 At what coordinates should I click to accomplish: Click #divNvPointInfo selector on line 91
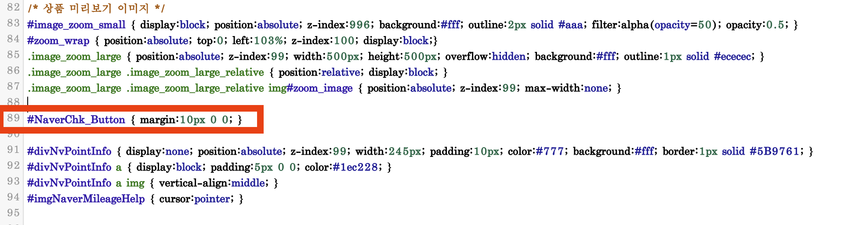pos(69,151)
